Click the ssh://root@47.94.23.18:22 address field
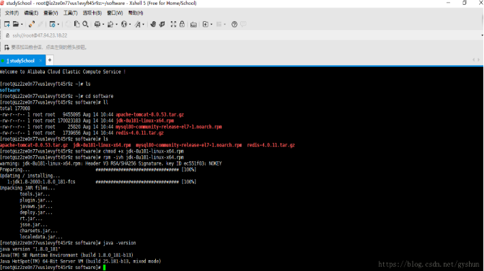 pyautogui.click(x=39, y=35)
